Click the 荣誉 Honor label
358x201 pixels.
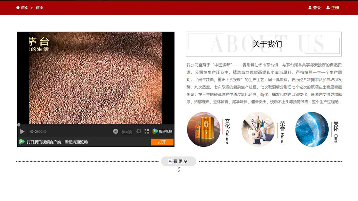pyautogui.click(x=282, y=133)
